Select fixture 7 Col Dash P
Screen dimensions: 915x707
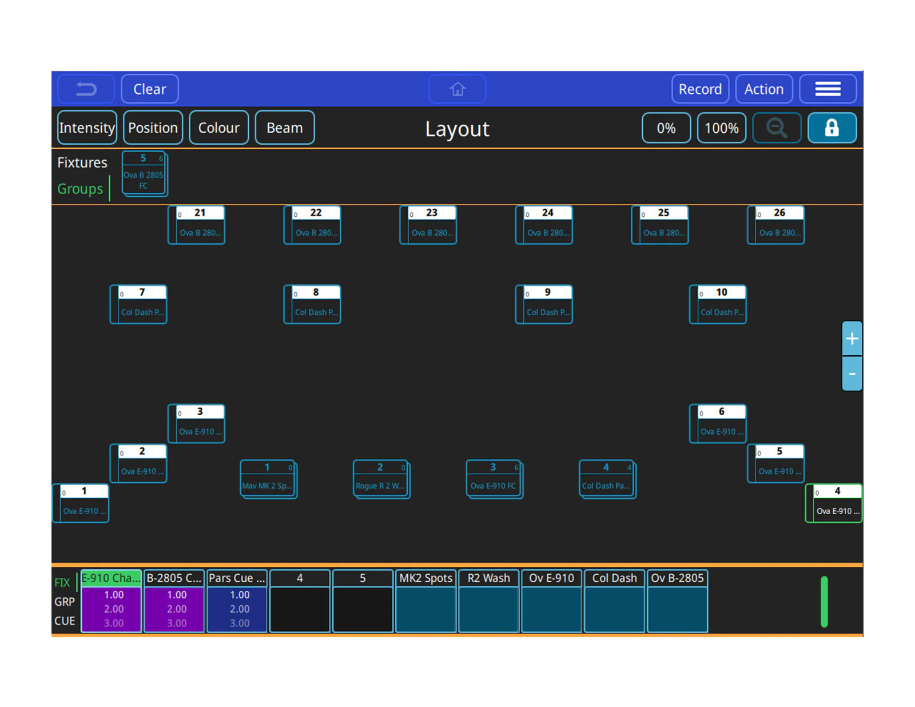(138, 304)
